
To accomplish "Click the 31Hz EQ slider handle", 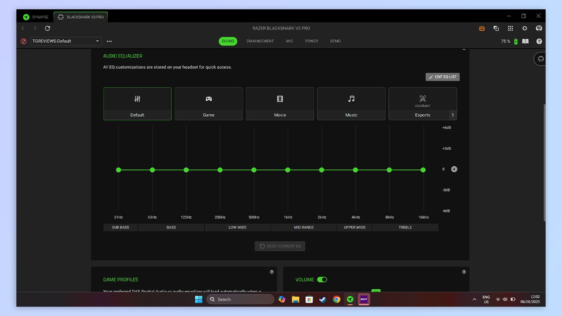I will [118, 170].
